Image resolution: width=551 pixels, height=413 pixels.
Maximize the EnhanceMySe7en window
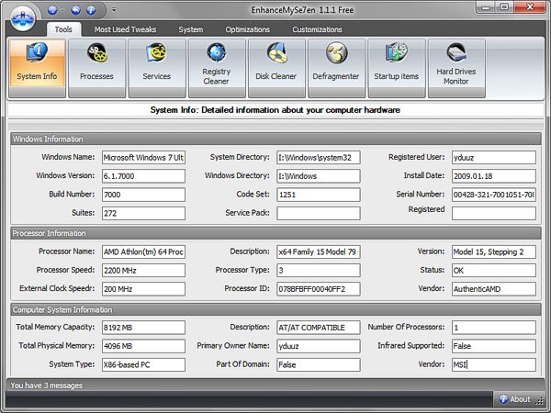tap(504, 7)
